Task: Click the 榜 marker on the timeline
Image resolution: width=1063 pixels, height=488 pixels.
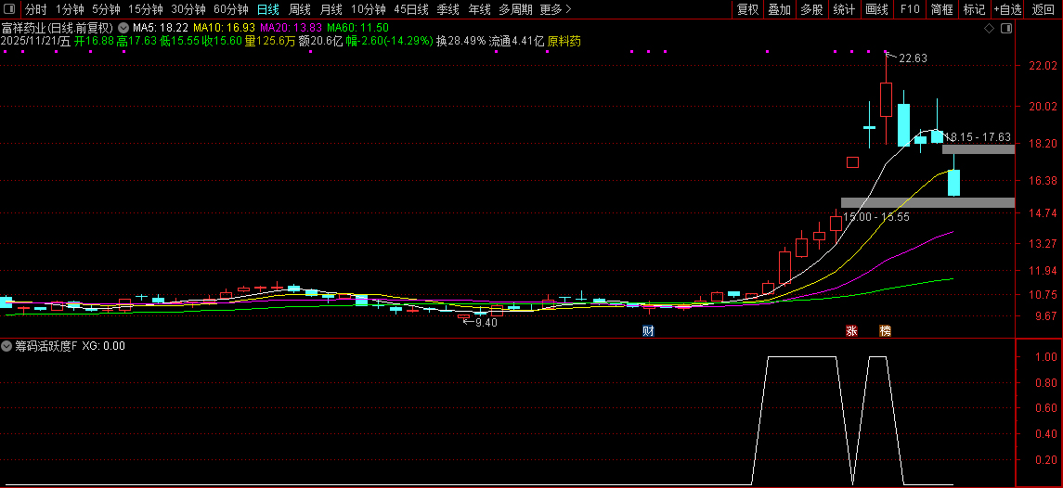Action: tap(885, 330)
